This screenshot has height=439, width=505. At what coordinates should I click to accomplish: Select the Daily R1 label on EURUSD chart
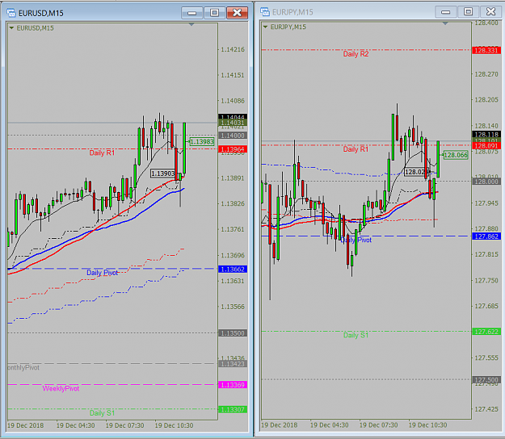[102, 153]
